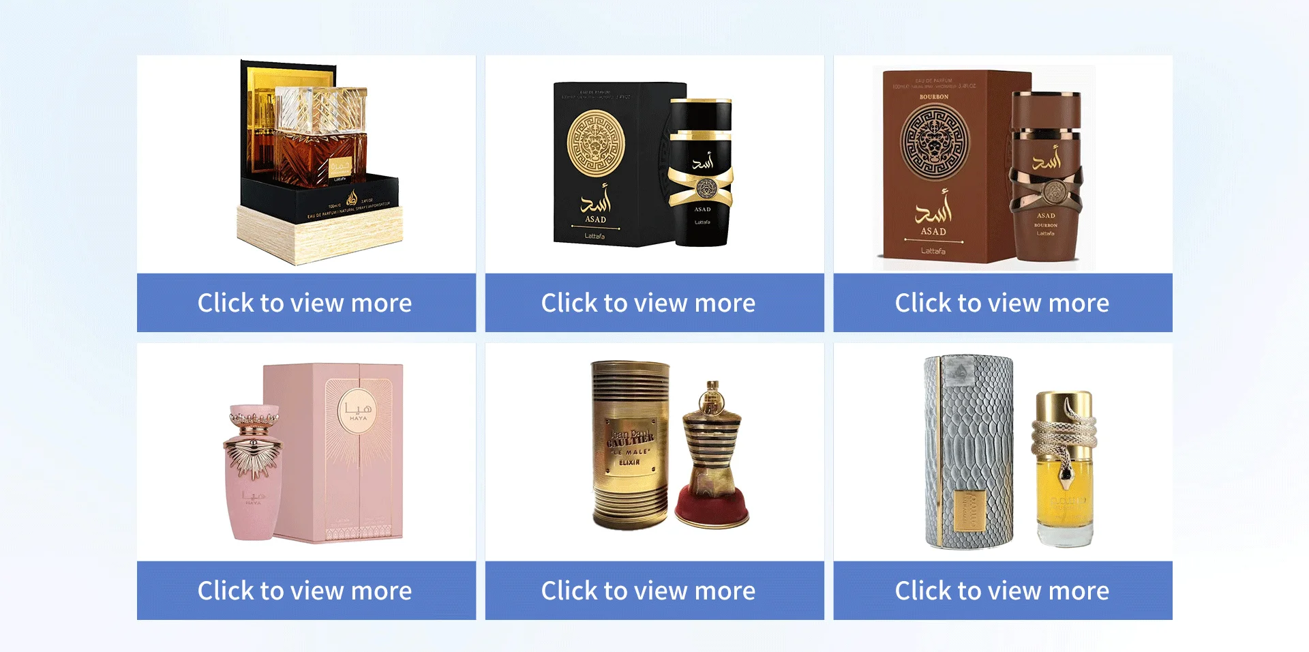Open the amber perfume in gold box image
The image size is (1309, 652).
[306, 164]
